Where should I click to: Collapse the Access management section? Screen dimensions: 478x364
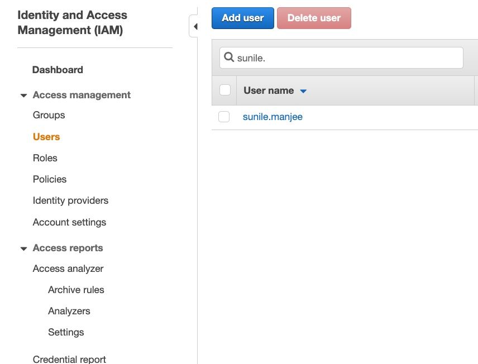point(24,95)
